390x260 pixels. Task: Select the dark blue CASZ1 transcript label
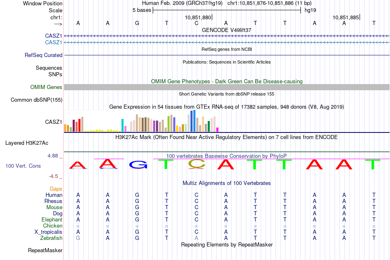(53, 36)
